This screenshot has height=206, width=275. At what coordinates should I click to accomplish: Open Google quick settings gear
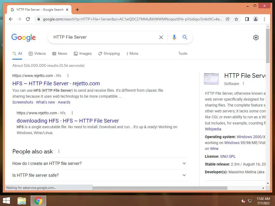[x=256, y=38]
